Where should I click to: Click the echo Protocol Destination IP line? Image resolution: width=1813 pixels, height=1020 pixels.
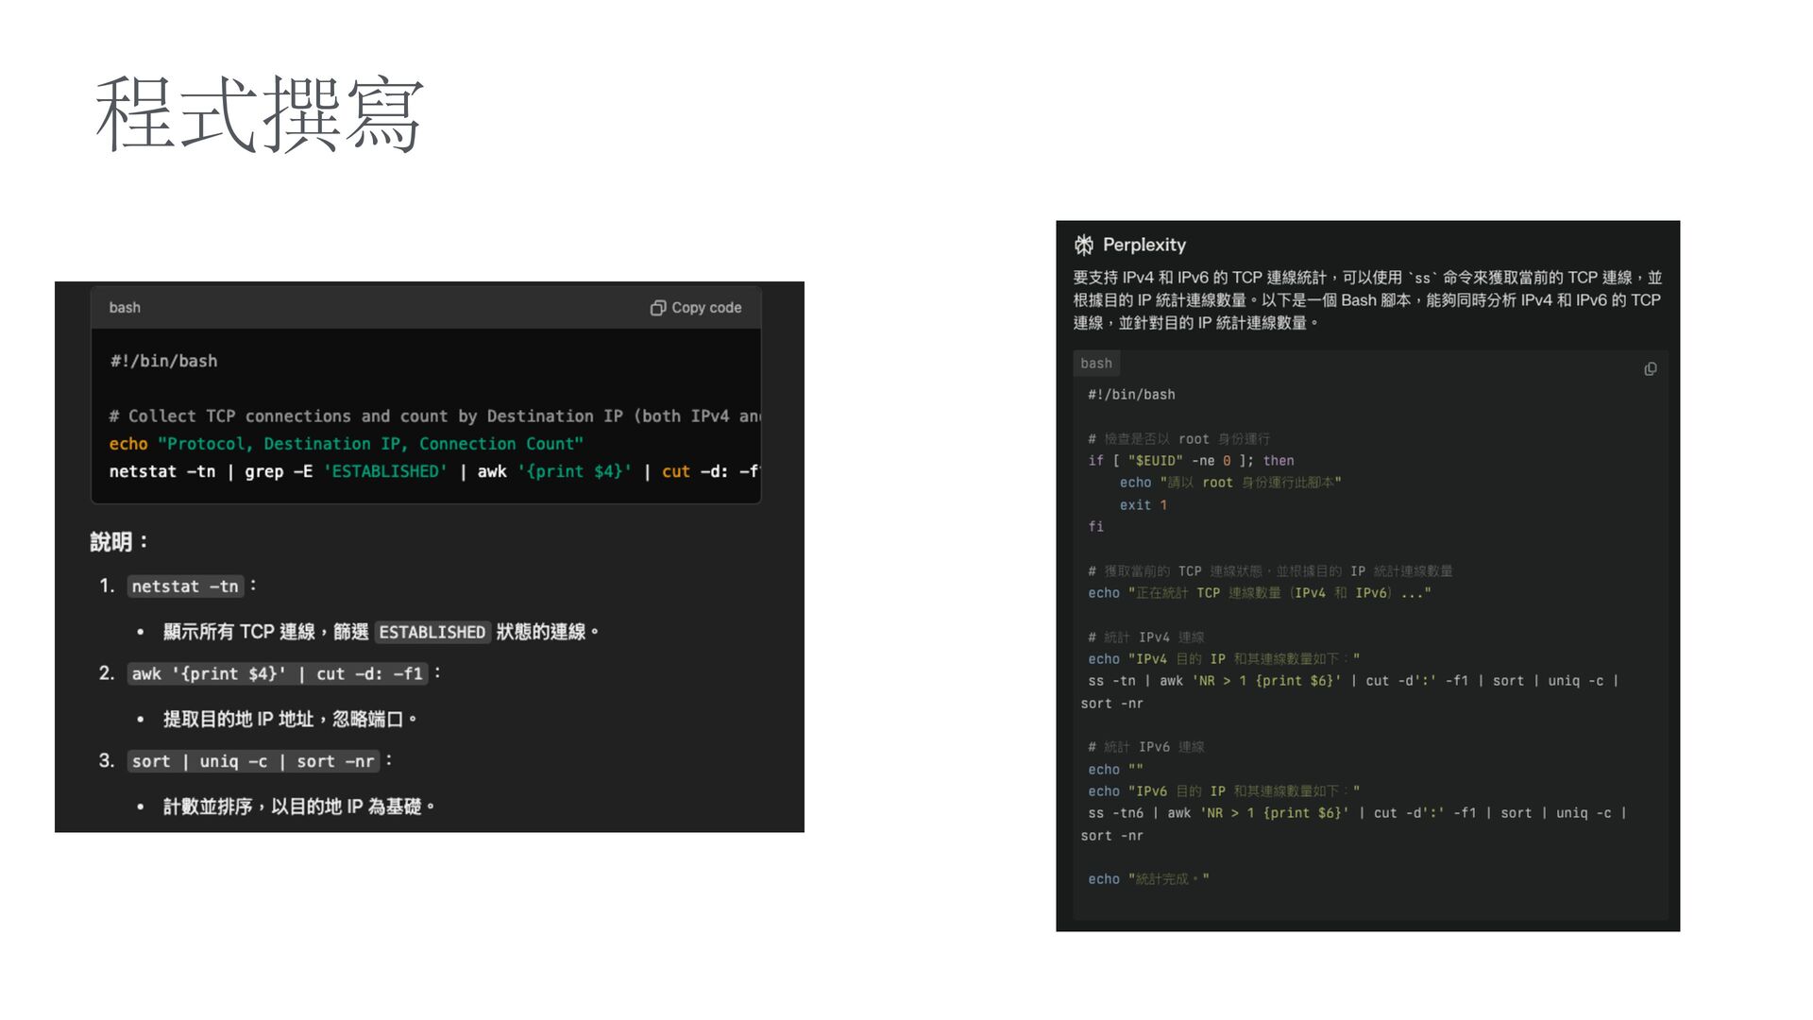click(346, 444)
